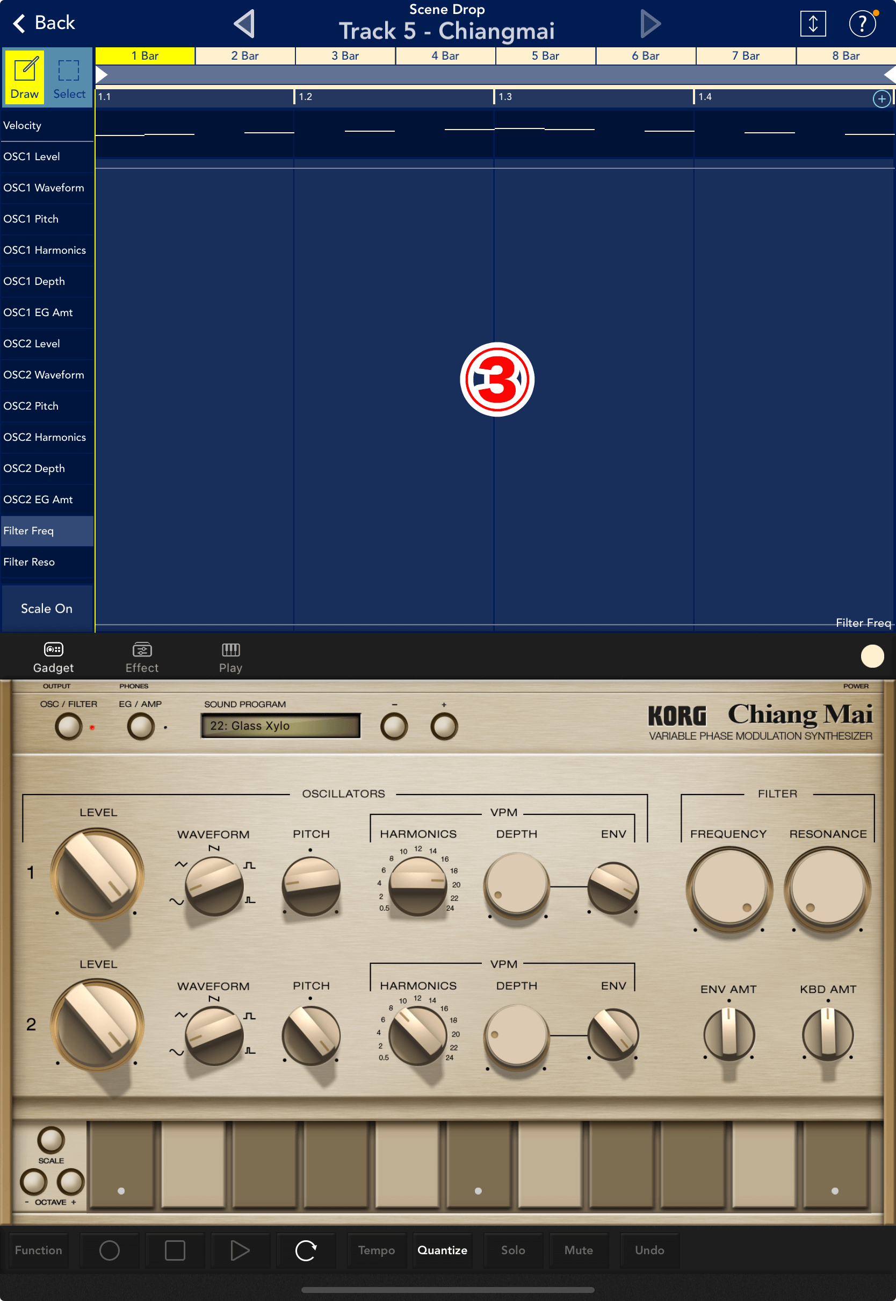Tap the OSC / FILTER page button
Screen dimensions: 896x1301
point(69,726)
